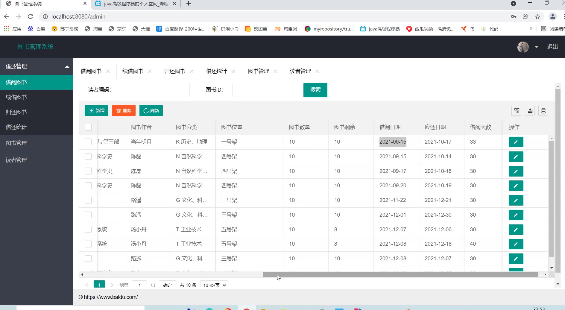Close the 续借图书 tab

[x=150, y=71]
